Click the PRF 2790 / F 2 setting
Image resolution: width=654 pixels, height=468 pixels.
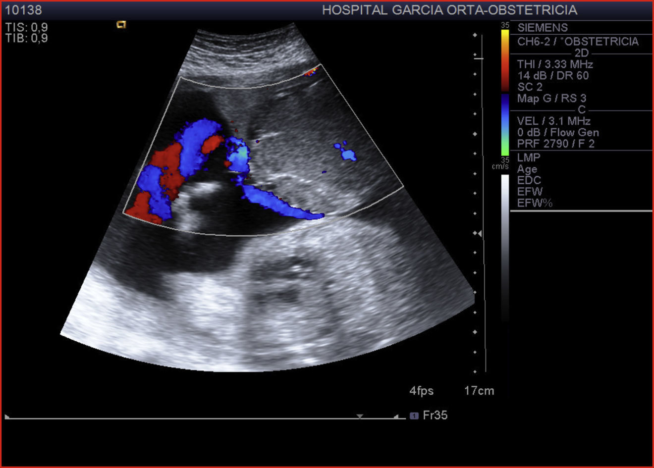pos(555,144)
